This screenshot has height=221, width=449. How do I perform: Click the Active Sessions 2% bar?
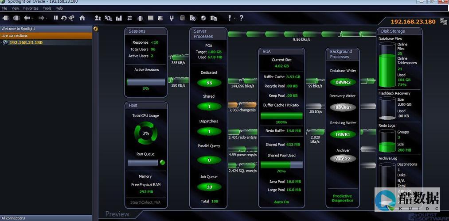[x=146, y=82]
